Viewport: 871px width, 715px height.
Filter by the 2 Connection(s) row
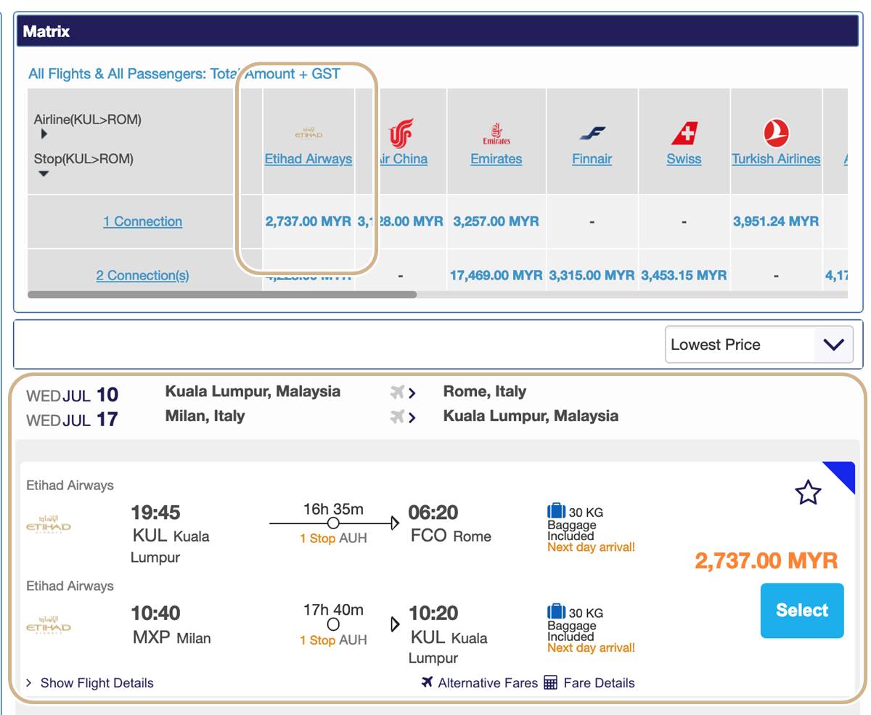(x=142, y=275)
